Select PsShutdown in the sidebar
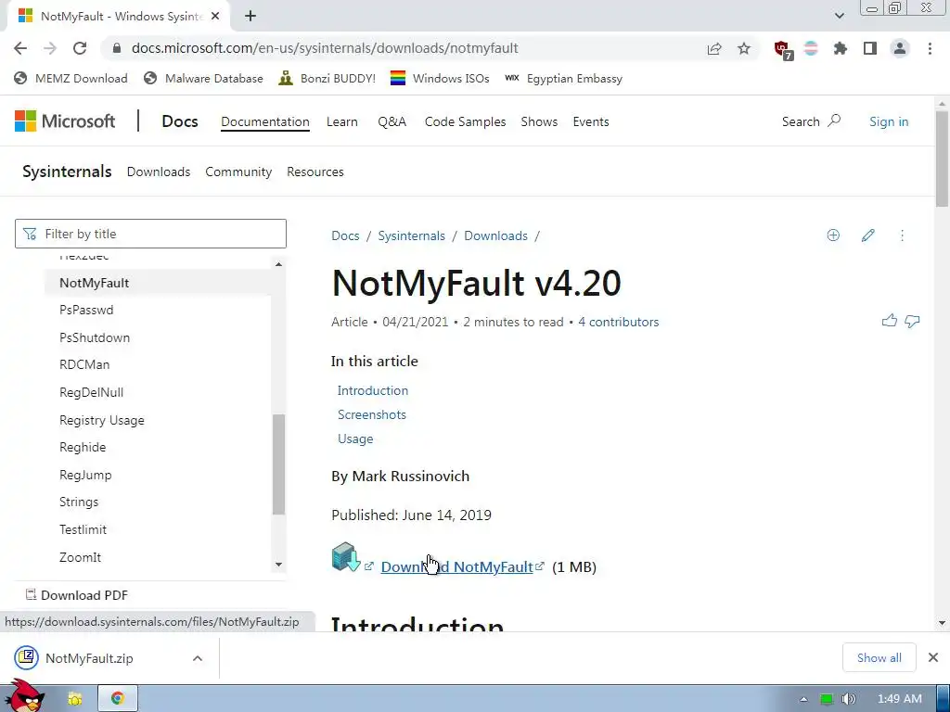 [95, 337]
